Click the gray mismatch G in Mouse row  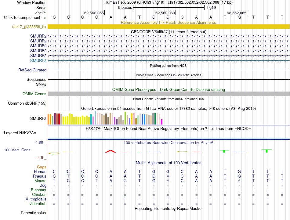point(125,181)
